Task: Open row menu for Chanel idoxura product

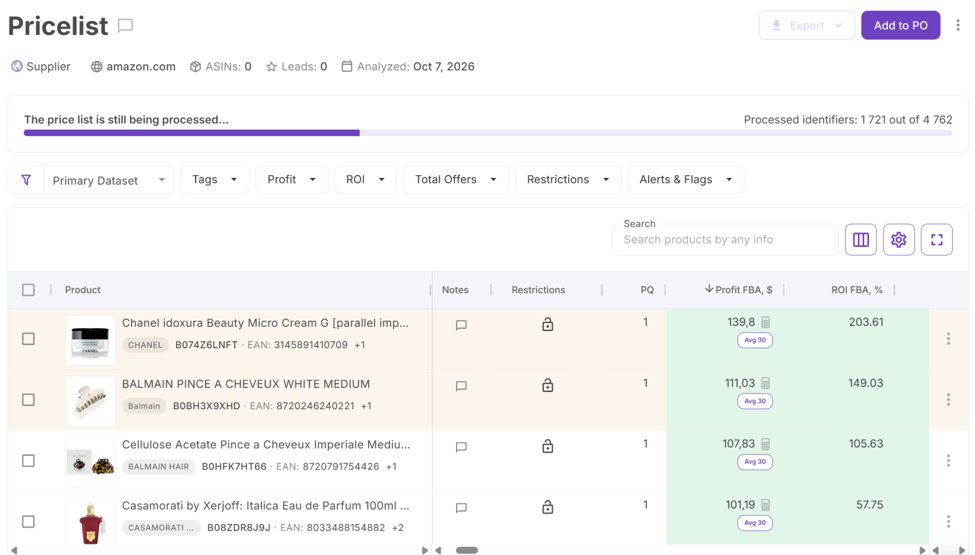Action: [x=948, y=339]
